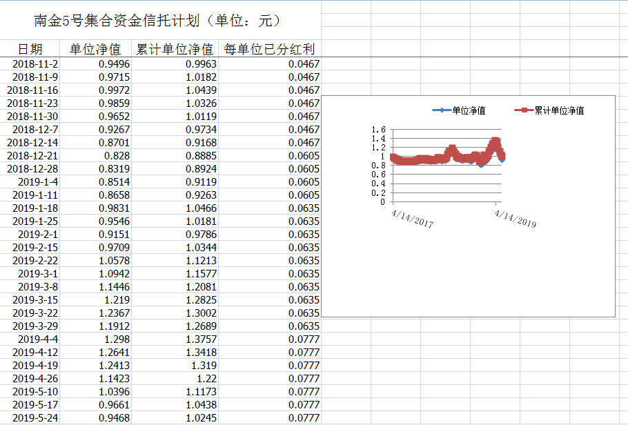Click cumulative value cell 0.8885

pos(175,156)
